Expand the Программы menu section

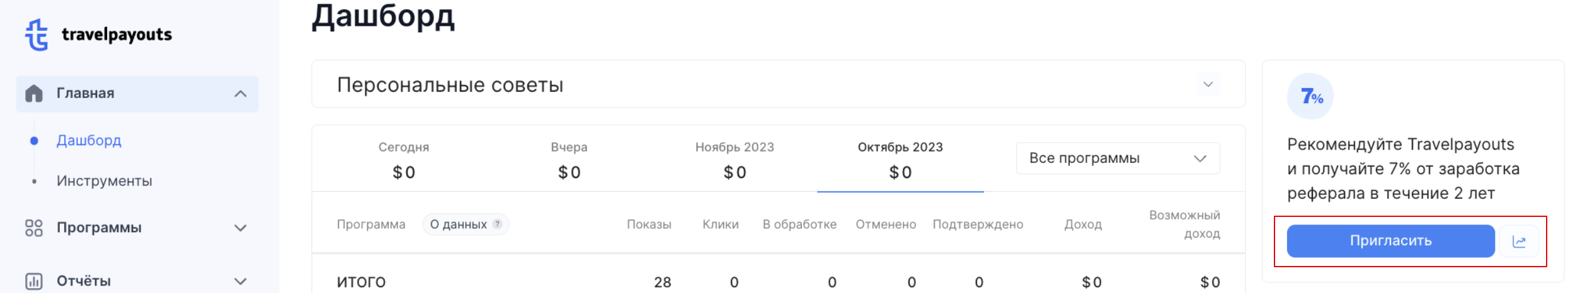click(x=240, y=228)
